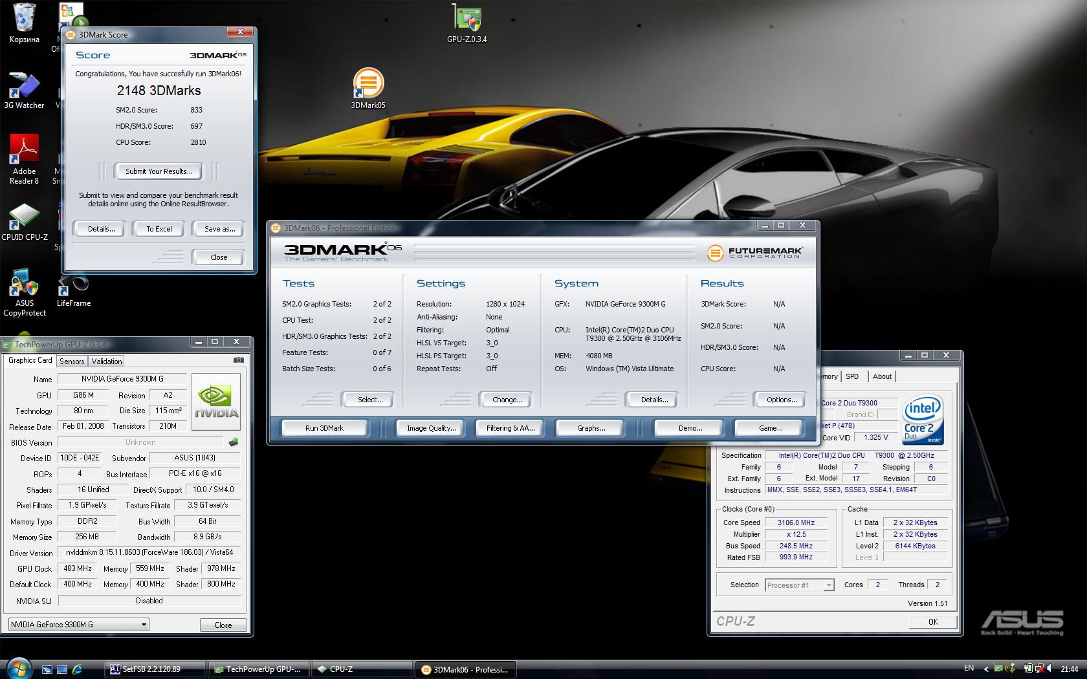Click the 2148 3DMarks score text
Image resolution: width=1087 pixels, height=679 pixels.
[x=159, y=91]
